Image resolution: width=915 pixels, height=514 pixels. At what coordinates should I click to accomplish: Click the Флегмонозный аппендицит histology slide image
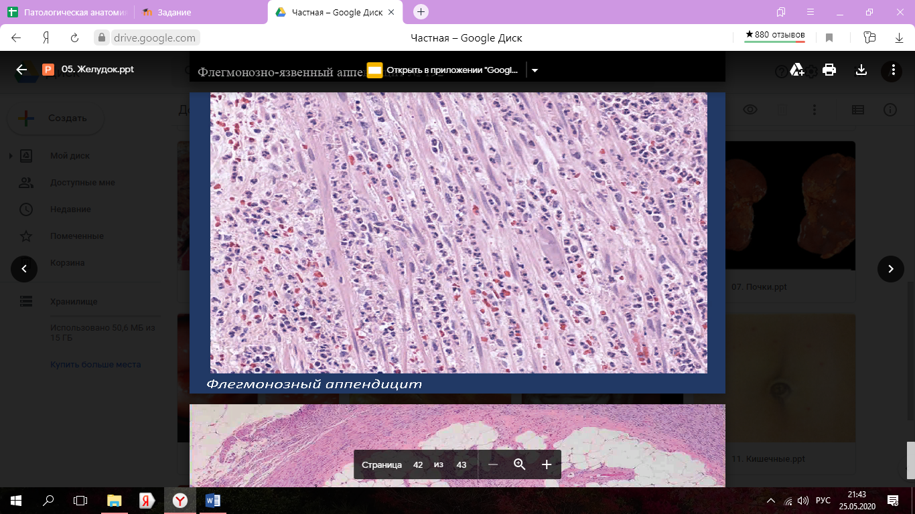tap(459, 233)
